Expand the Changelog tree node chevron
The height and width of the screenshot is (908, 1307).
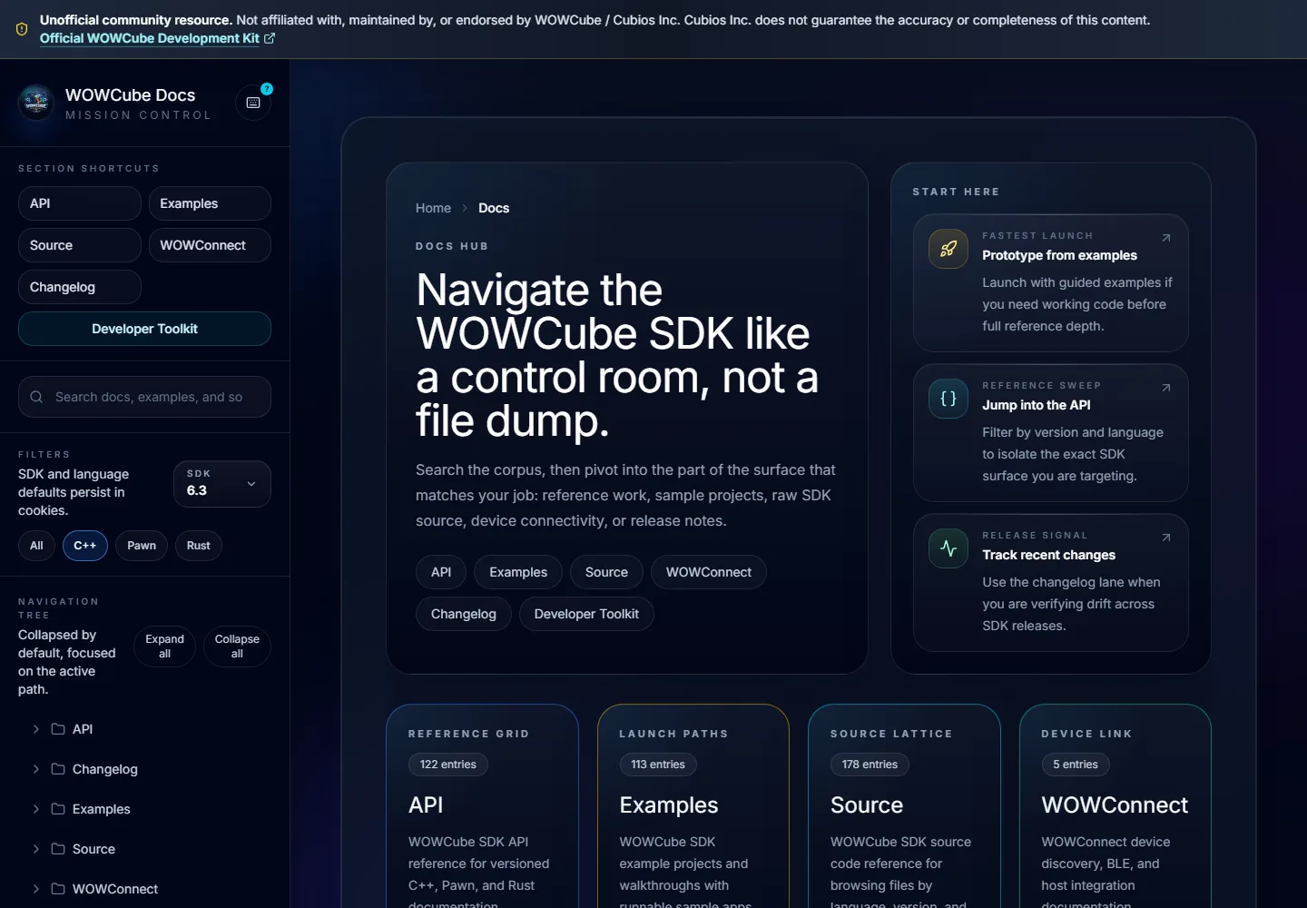(x=36, y=769)
